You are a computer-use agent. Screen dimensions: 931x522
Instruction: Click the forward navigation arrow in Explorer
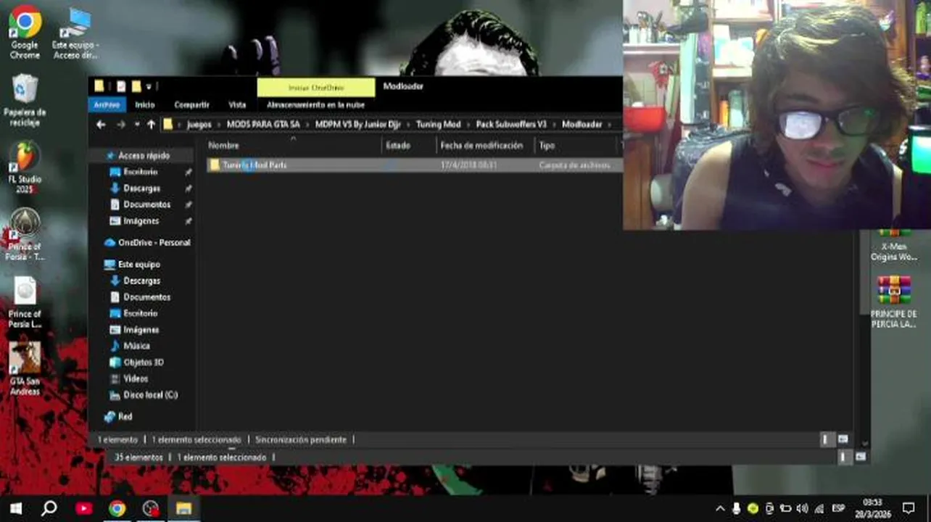[x=120, y=125]
